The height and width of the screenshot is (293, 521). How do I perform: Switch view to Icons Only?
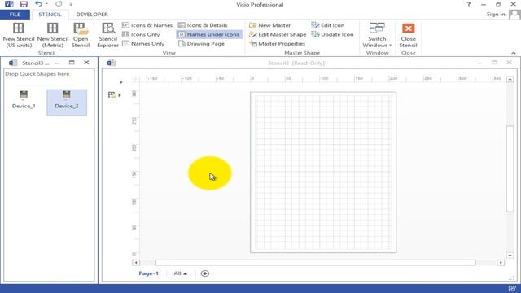point(141,34)
